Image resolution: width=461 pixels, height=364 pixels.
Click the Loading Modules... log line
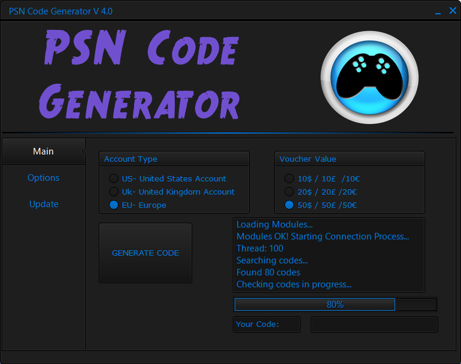(x=274, y=225)
